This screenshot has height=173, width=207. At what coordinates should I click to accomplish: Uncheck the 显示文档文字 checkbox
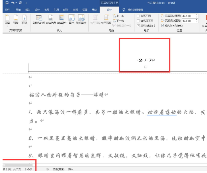[138, 25]
